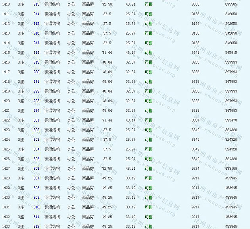This screenshot has width=250, height=229.
Task: Click room number 808 link
Action: [37, 188]
